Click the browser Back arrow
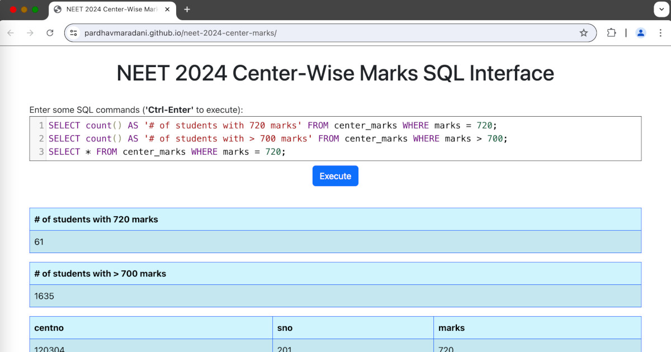The height and width of the screenshot is (352, 671). (x=11, y=33)
